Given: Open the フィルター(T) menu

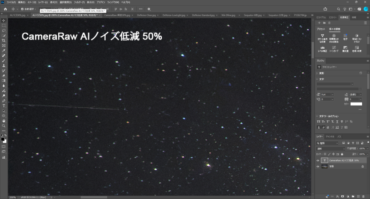Looking at the screenshot, I should (79, 2).
